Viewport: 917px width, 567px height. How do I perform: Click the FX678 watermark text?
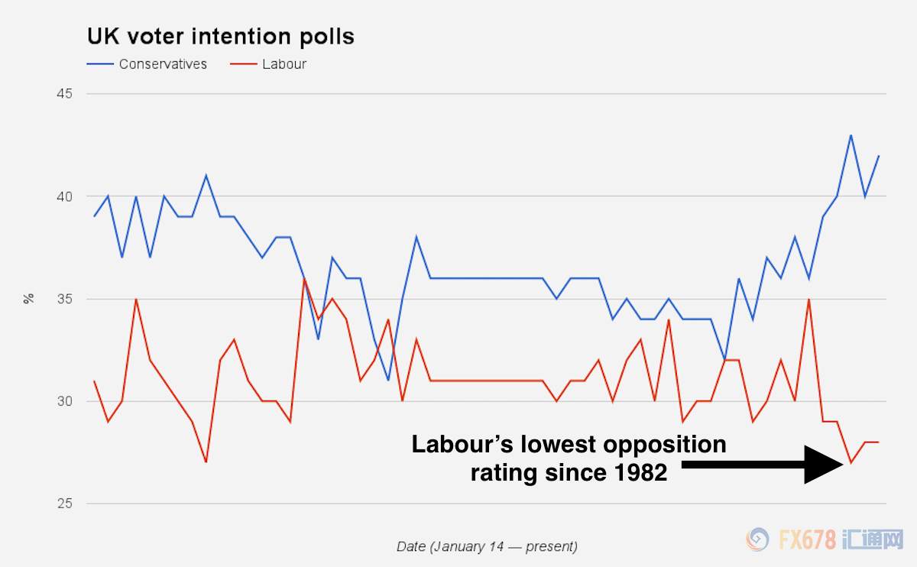point(806,540)
